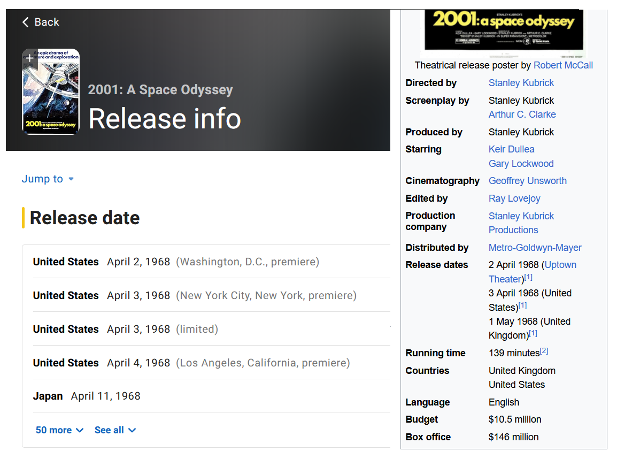This screenshot has width=617, height=459.
Task: Select the Washington, D.C., premiere row
Action: point(211,262)
